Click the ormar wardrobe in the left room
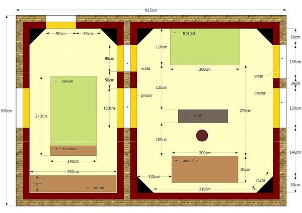The image size is (302, 213). click(73, 183)
